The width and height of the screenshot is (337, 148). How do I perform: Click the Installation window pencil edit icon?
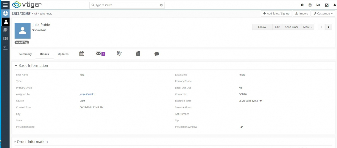[241, 127]
